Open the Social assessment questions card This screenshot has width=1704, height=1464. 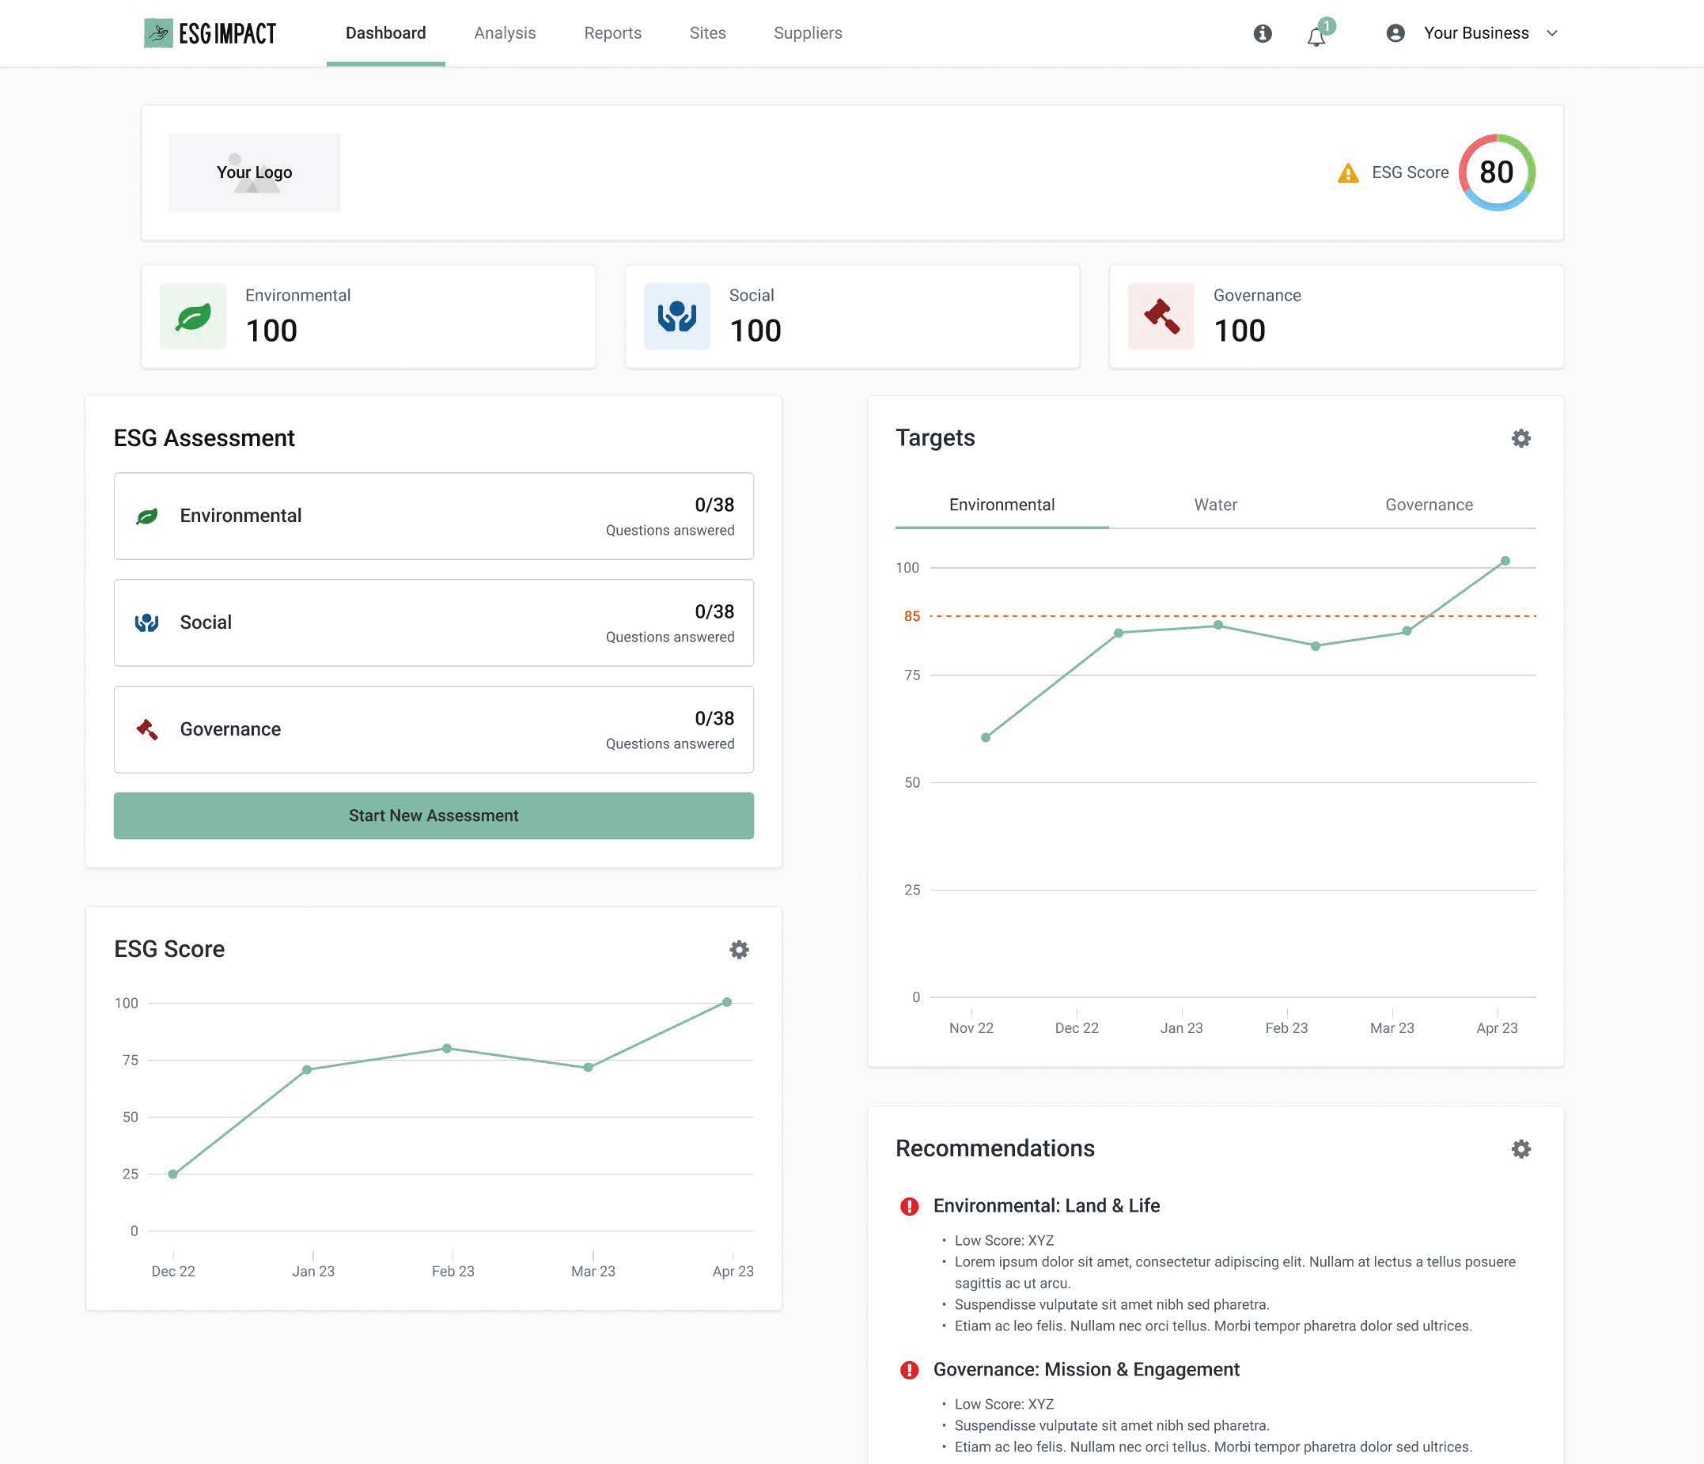pyautogui.click(x=433, y=622)
